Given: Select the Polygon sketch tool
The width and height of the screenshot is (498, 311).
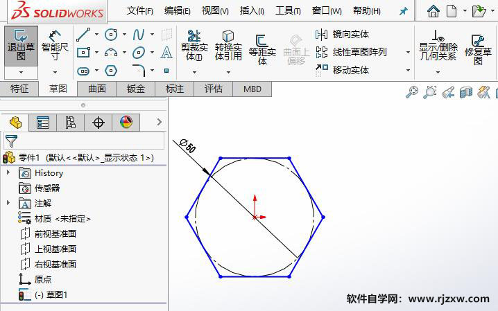Looking at the screenshot, I should [x=111, y=71].
